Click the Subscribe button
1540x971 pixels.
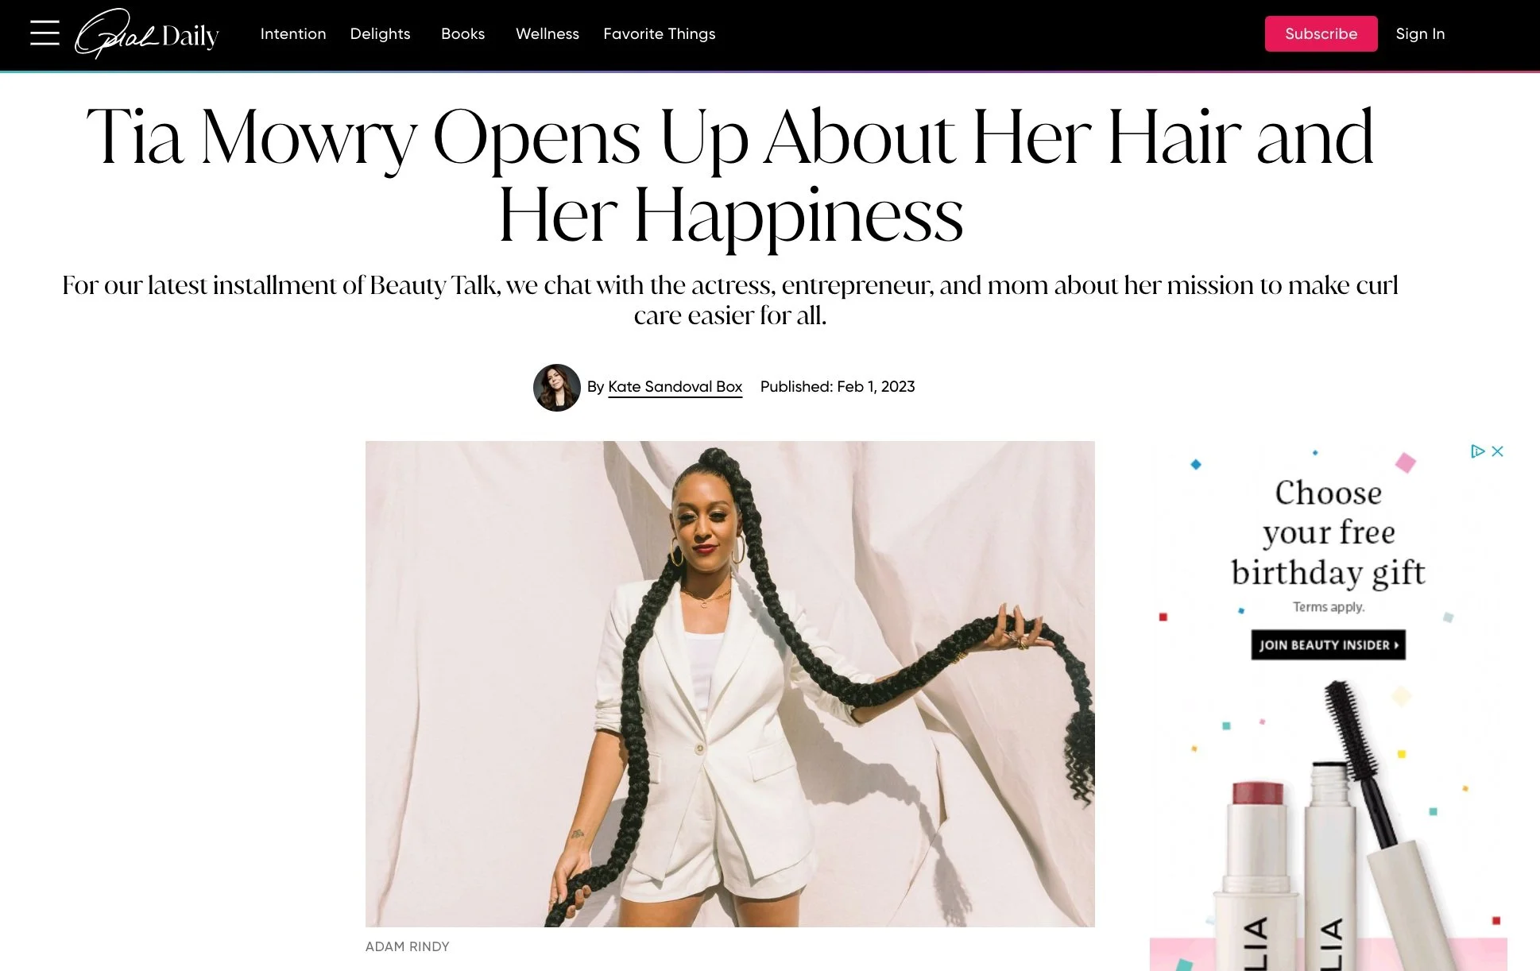pyautogui.click(x=1321, y=34)
